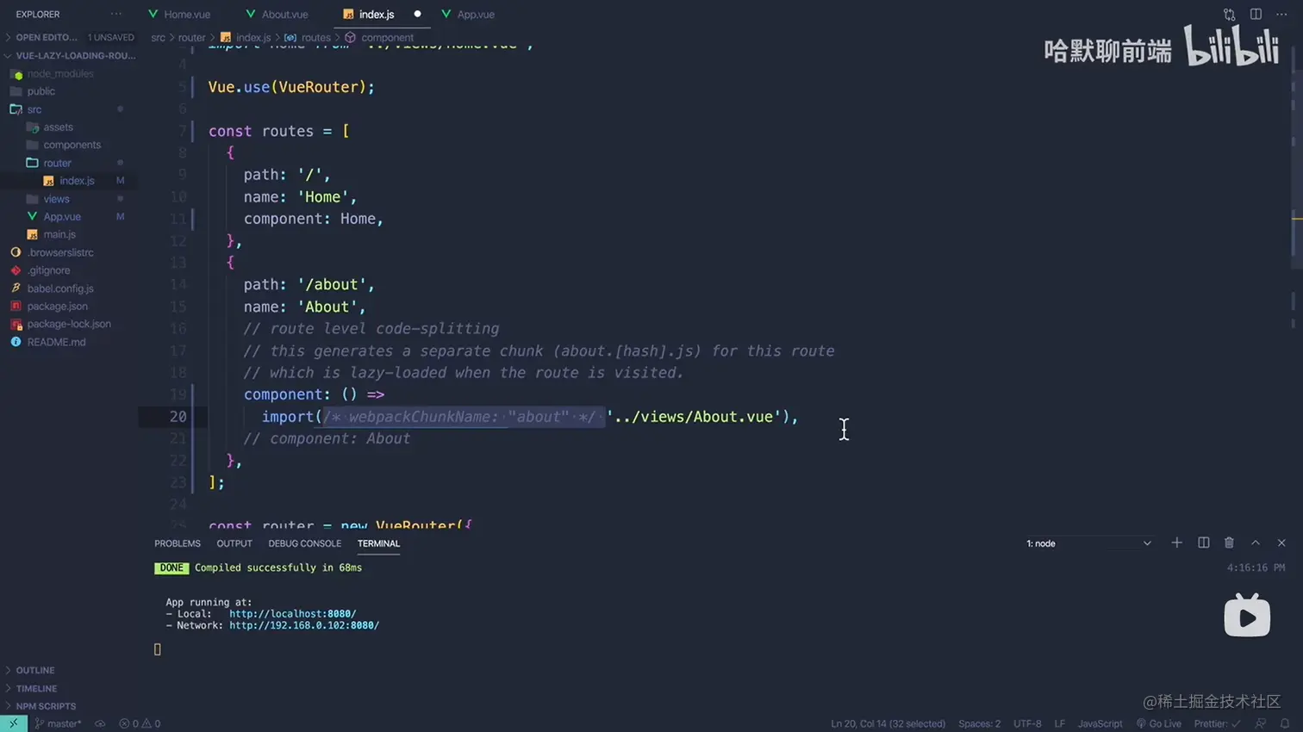Change UTF-8 file encoding
1303x732 pixels.
tap(1027, 723)
